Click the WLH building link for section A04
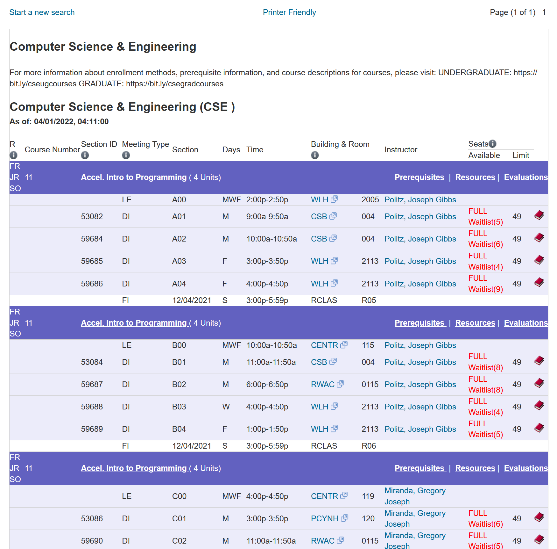Image resolution: width=557 pixels, height=549 pixels. [320, 284]
